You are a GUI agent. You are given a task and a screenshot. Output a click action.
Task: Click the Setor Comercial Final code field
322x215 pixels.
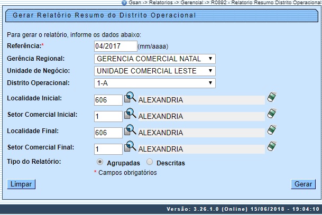(108, 149)
